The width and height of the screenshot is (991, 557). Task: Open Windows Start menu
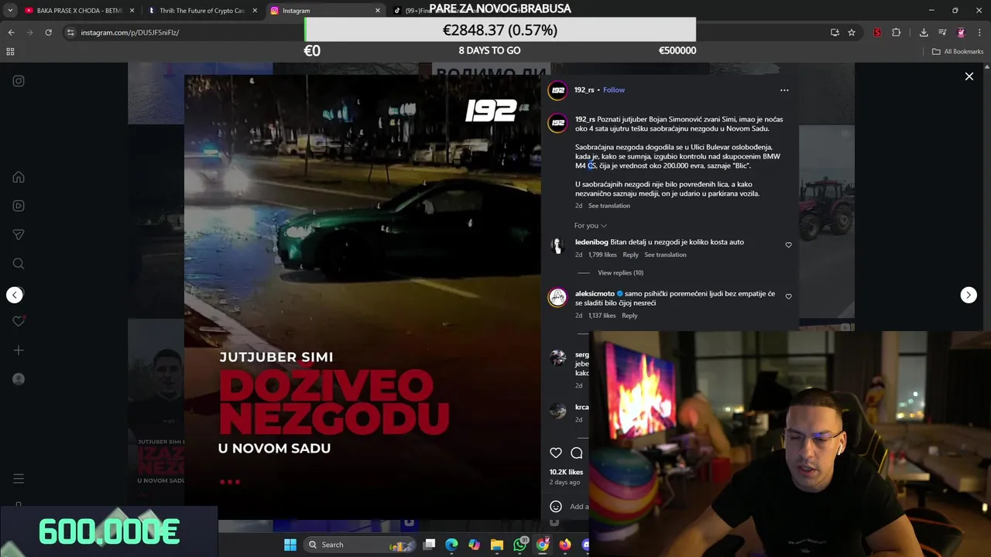pos(290,545)
